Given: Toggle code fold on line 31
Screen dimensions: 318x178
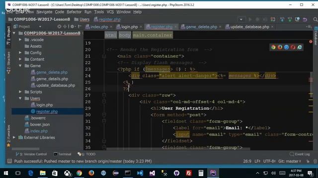Looking at the screenshot, I should click(x=104, y=121).
